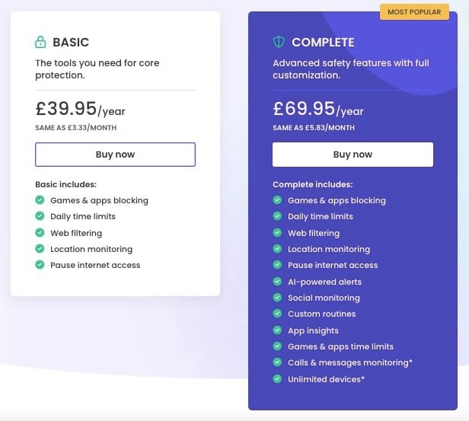Click checkmark beside Basic Daily time limits

(40, 216)
